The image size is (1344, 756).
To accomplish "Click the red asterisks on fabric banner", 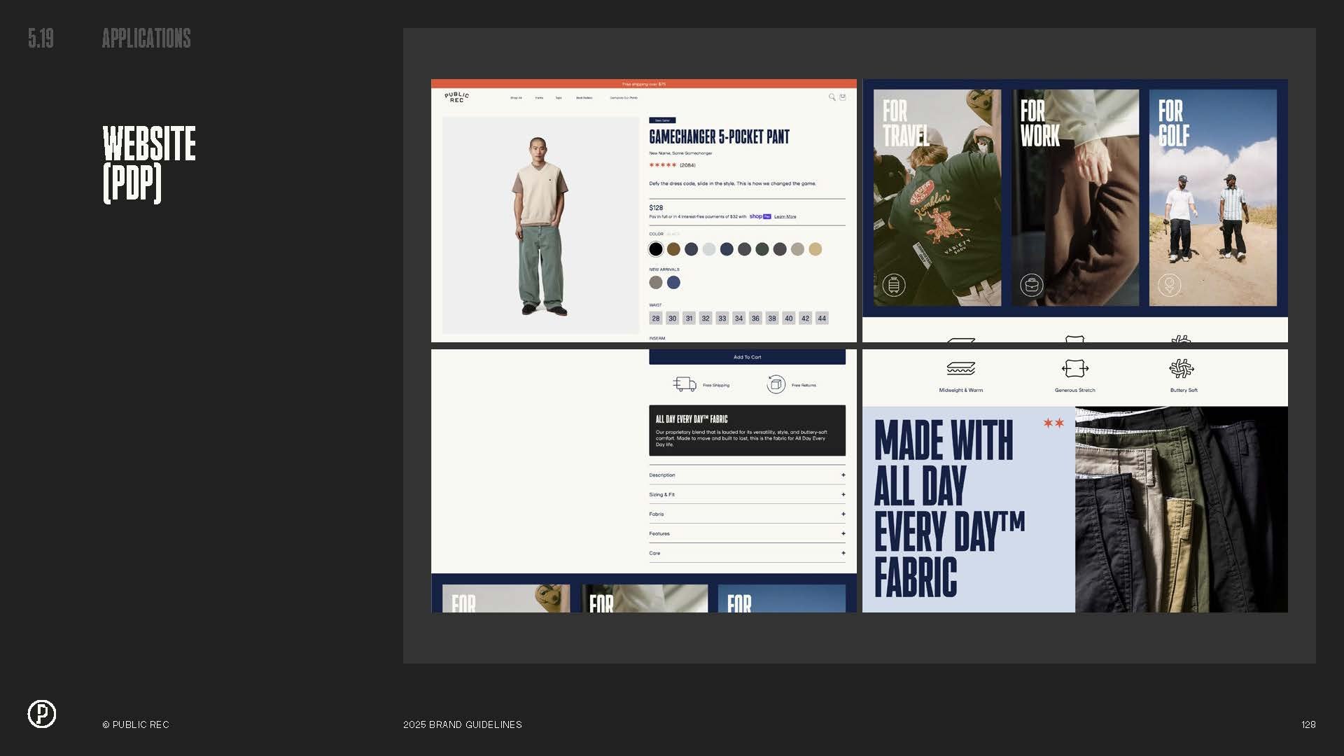I will 1053,423.
